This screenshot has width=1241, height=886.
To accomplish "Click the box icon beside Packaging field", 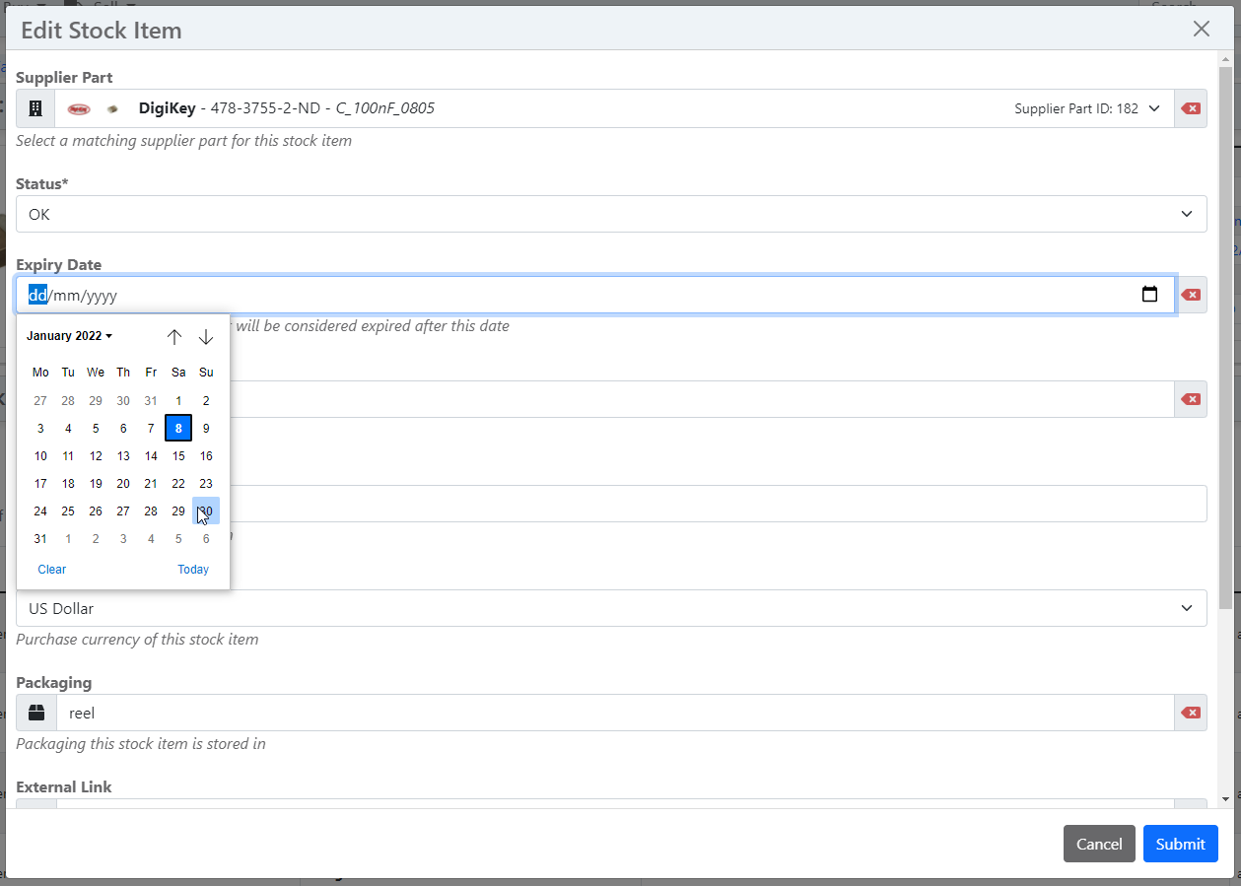I will coord(36,713).
